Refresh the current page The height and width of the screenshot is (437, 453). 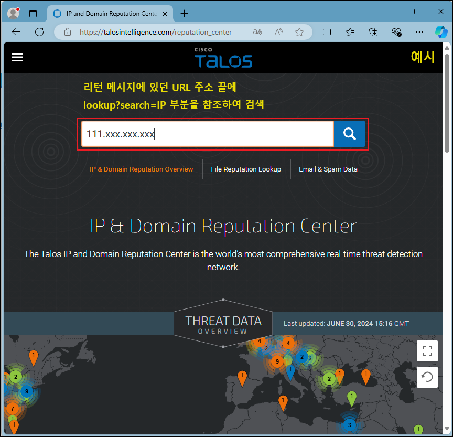click(39, 32)
